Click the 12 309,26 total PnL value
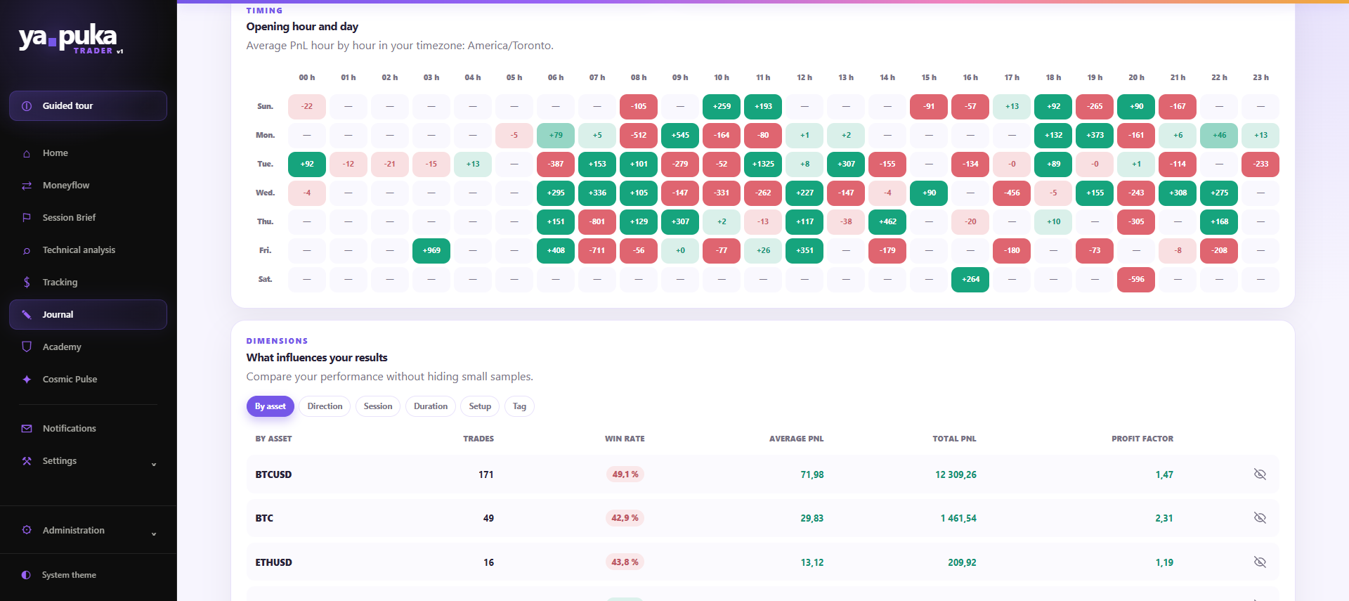The height and width of the screenshot is (601, 1349). 956,474
